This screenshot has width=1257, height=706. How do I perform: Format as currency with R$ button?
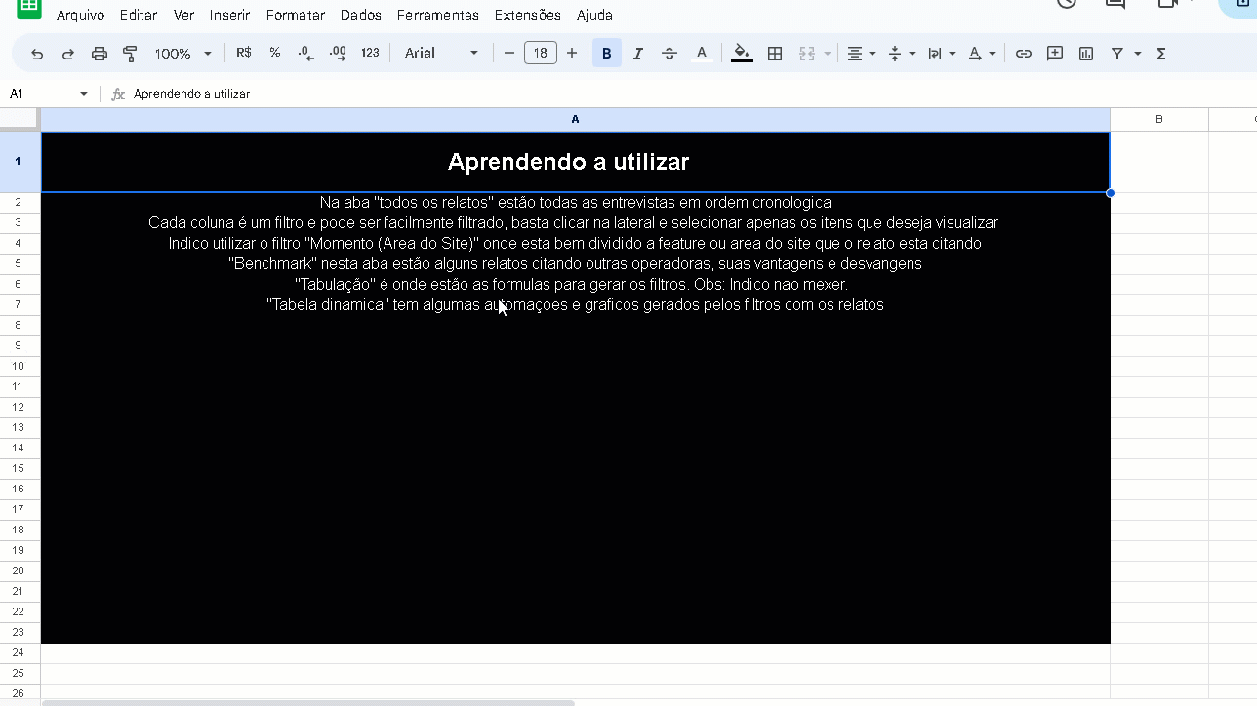pos(244,53)
